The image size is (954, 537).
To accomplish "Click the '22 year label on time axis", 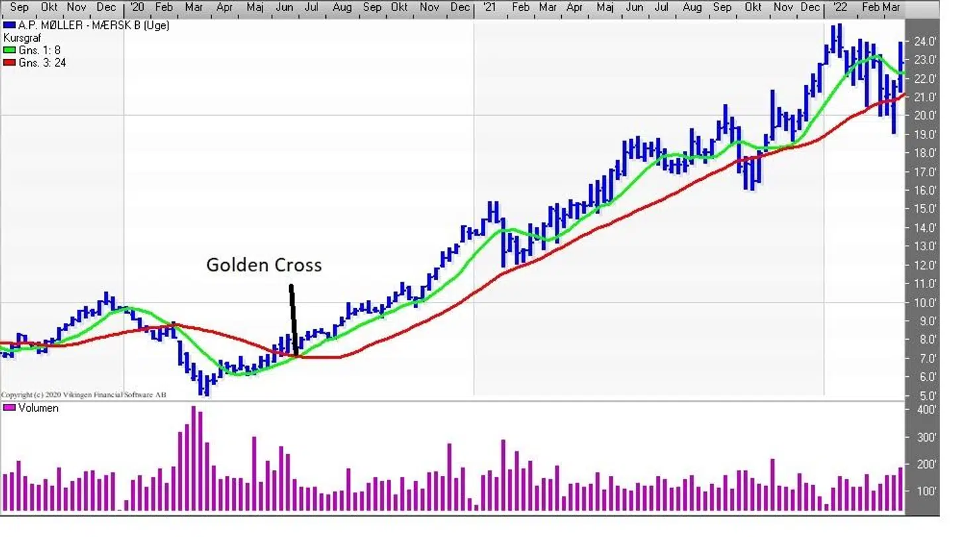I will pos(839,7).
